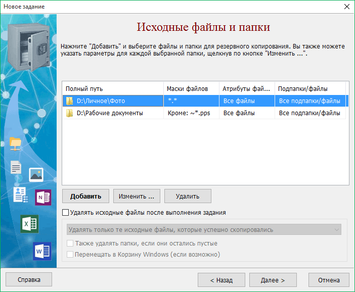Click the Excel icon in sidebar

point(29,224)
